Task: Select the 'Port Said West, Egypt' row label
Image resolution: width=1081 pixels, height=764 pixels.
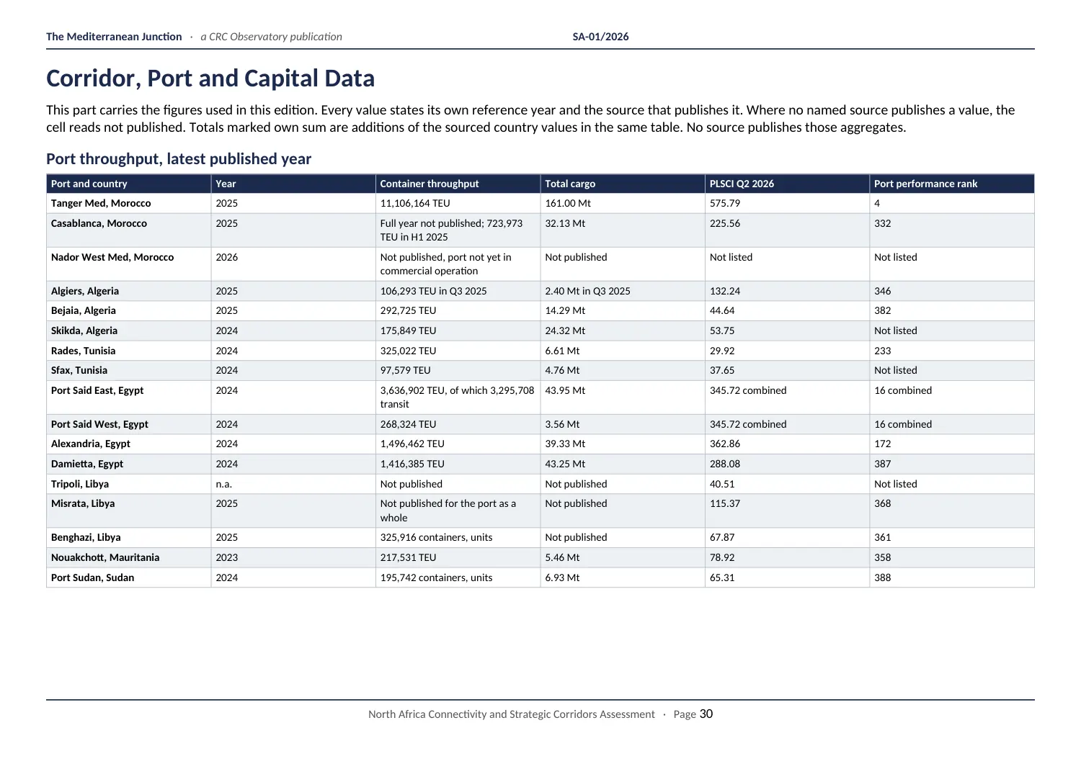Action: pos(99,424)
